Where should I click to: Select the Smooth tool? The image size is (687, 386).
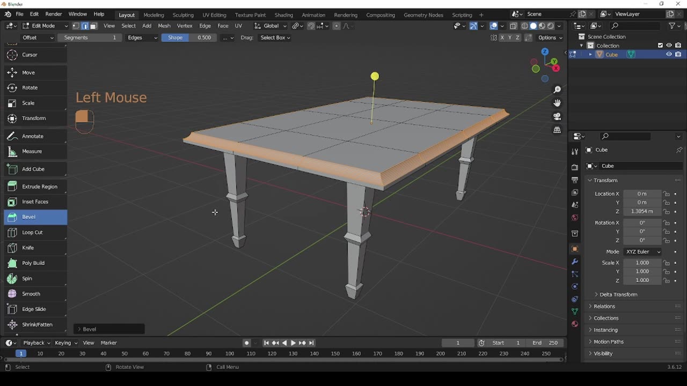coord(35,294)
